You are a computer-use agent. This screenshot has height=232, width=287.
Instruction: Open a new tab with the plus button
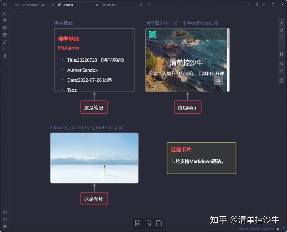tap(149, 5)
